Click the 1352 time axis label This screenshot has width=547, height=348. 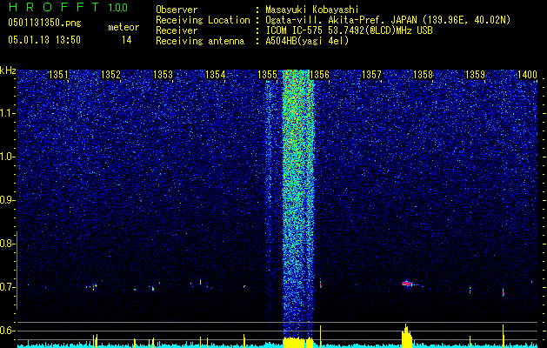coord(110,74)
